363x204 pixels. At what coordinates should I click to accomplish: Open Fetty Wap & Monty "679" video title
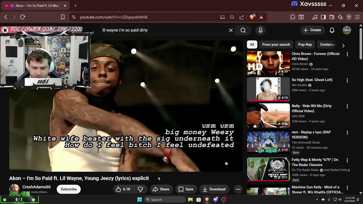click(315, 162)
